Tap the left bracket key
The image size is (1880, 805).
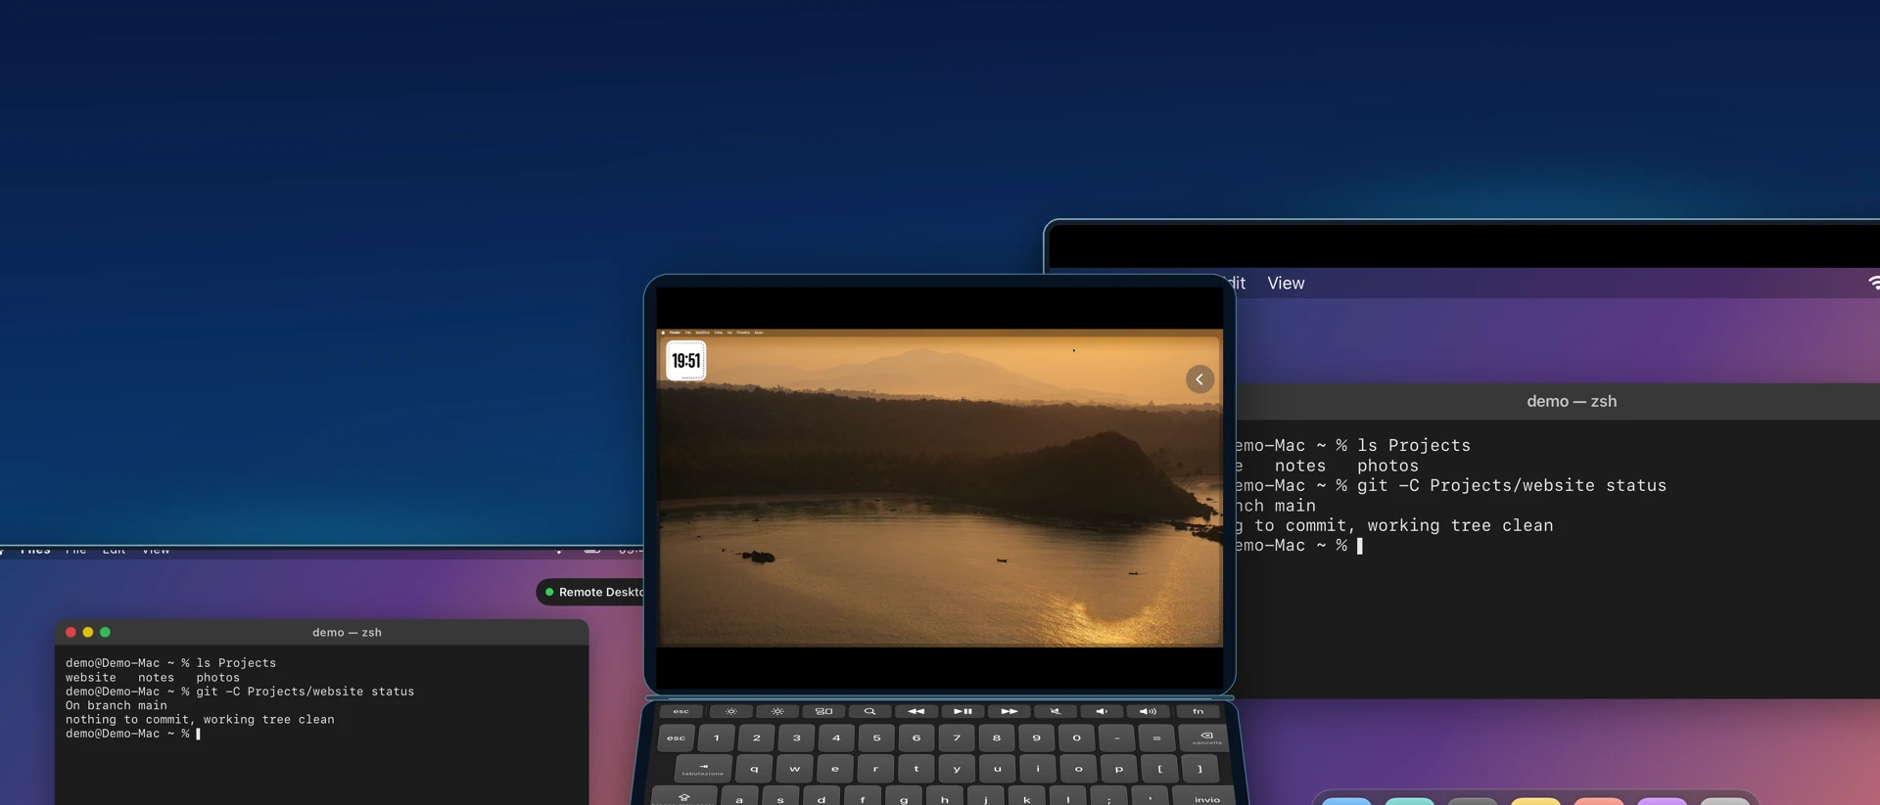1160,769
